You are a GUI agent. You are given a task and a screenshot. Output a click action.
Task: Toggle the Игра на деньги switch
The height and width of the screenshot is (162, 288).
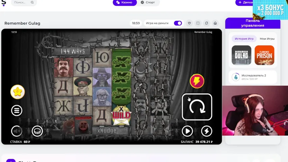click(178, 23)
